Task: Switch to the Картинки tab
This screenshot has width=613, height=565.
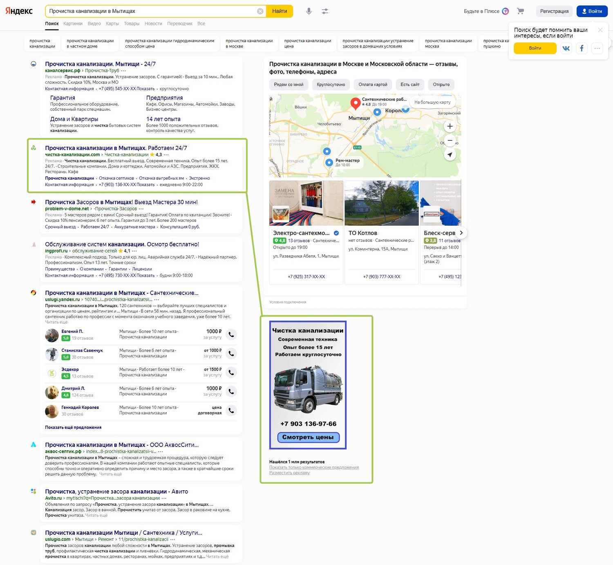Action: click(73, 24)
